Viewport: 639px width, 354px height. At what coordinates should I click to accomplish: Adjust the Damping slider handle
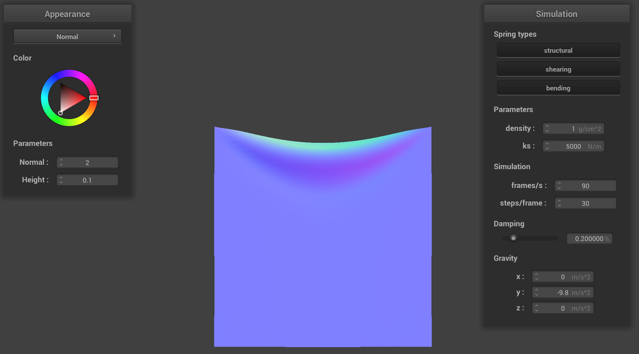(x=513, y=238)
